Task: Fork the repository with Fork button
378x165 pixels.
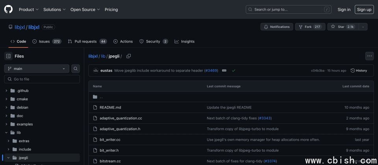Action: click(x=310, y=27)
